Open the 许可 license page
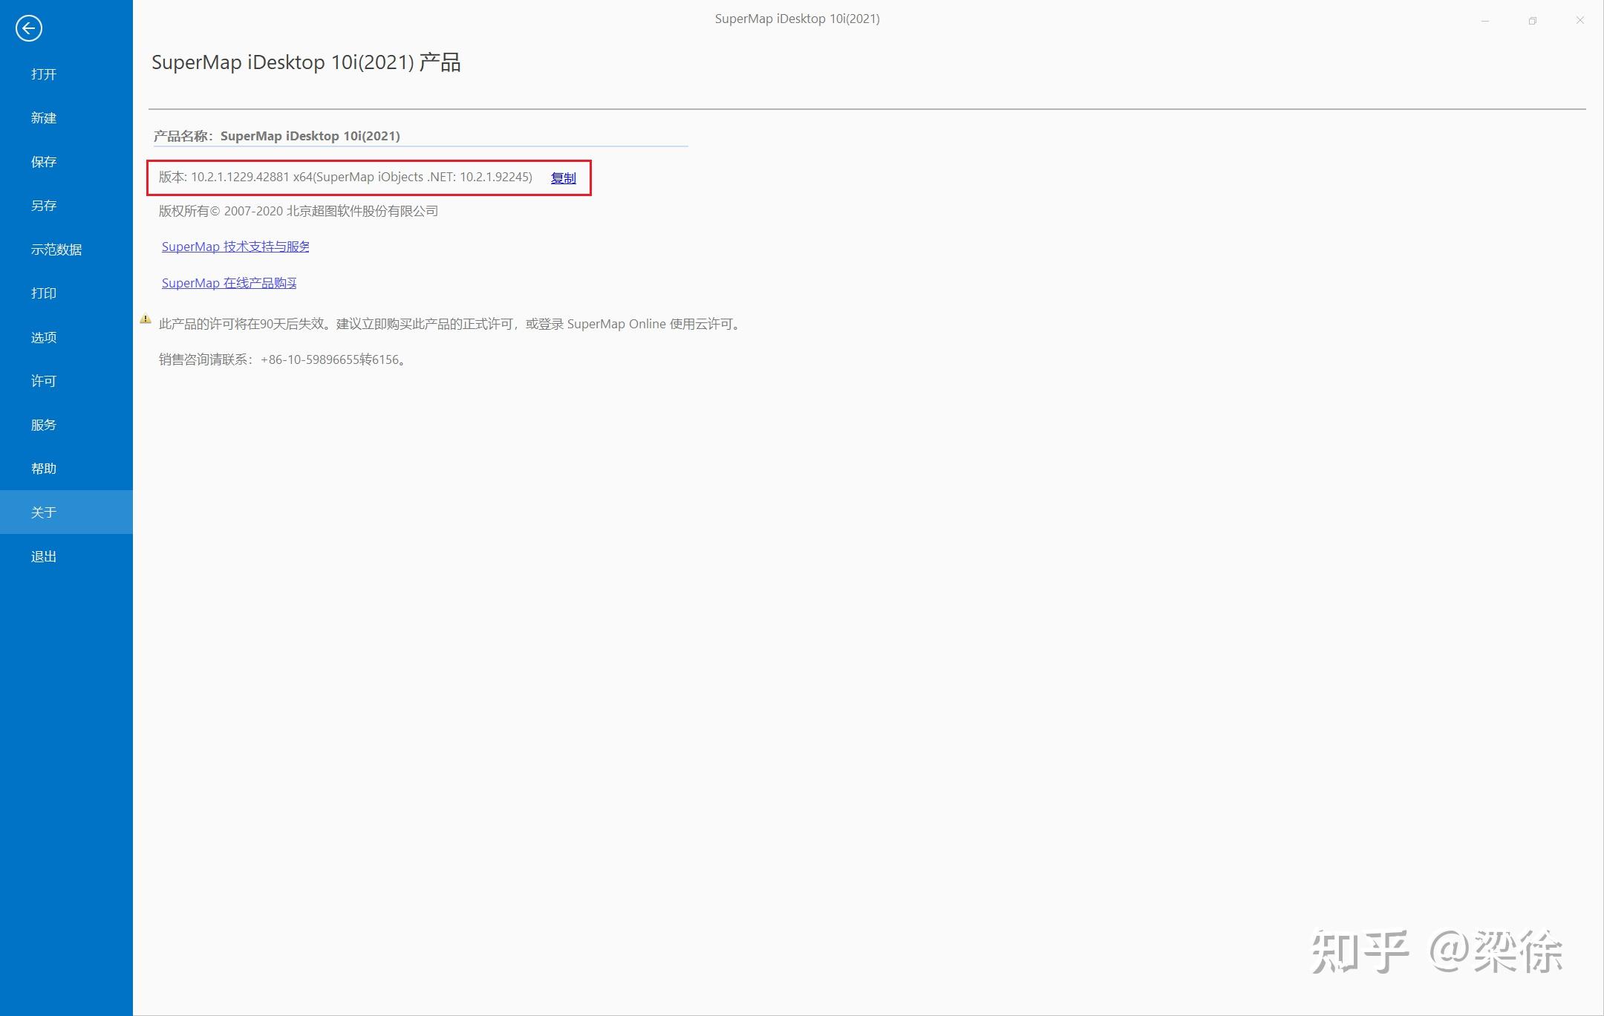The width and height of the screenshot is (1604, 1016). click(66, 381)
